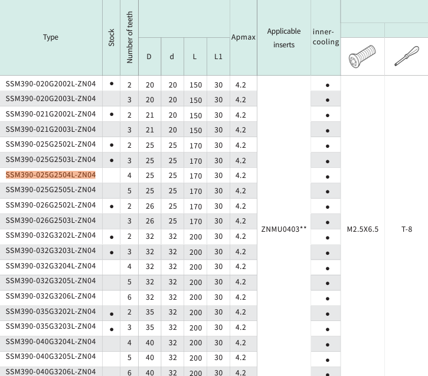Click the T-8 wrench cell

pos(406,229)
